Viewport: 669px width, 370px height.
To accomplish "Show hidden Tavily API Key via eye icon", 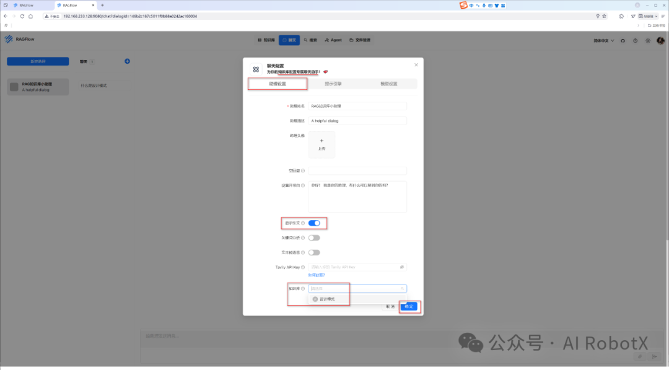I will 402,267.
